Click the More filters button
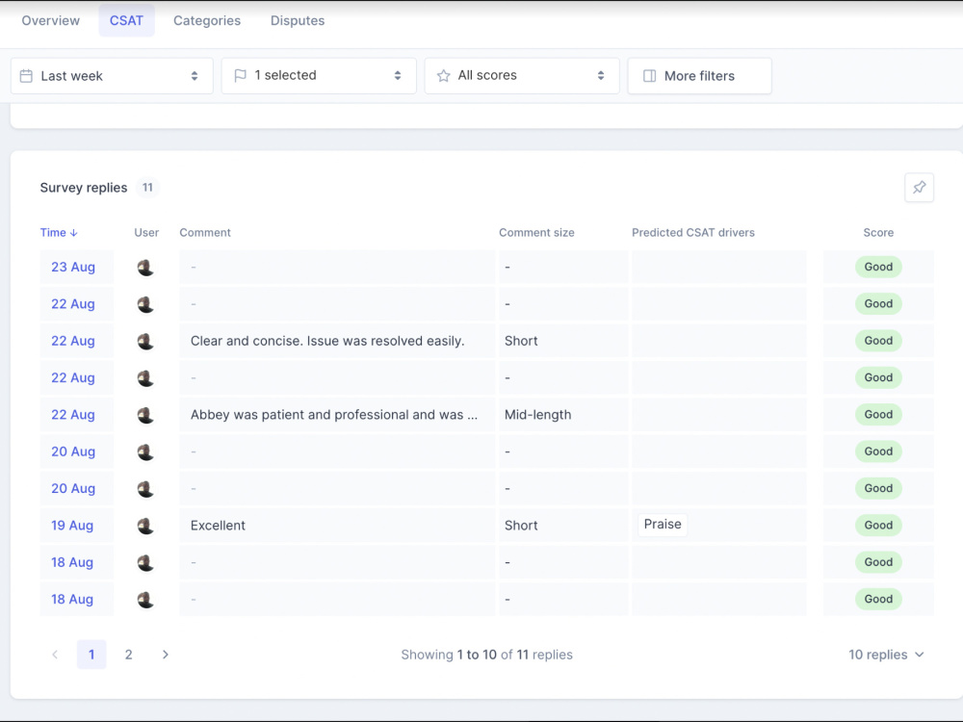This screenshot has width=963, height=722. coord(699,75)
